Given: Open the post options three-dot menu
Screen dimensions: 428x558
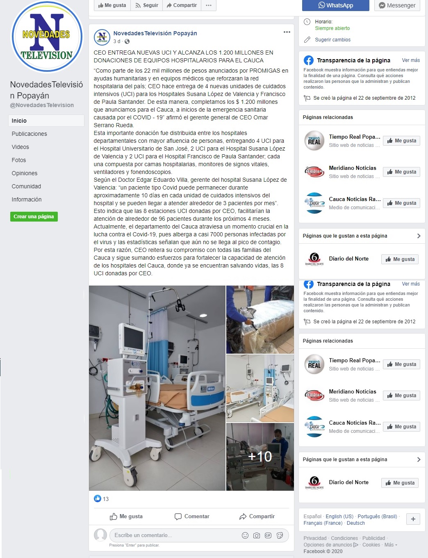Looking at the screenshot, I should [287, 32].
